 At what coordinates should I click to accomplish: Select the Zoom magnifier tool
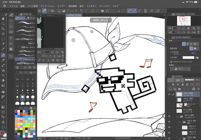click(x=3, y=24)
